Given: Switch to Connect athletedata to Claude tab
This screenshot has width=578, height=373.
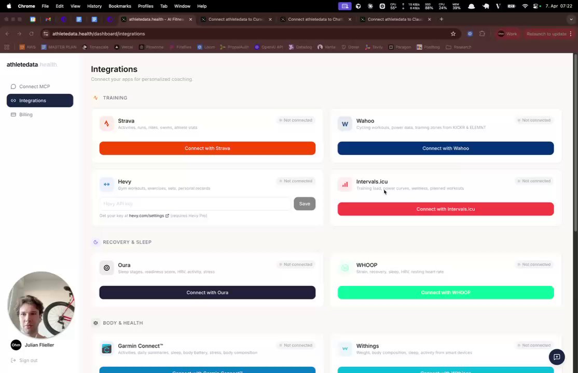Looking at the screenshot, I should pyautogui.click(x=395, y=19).
